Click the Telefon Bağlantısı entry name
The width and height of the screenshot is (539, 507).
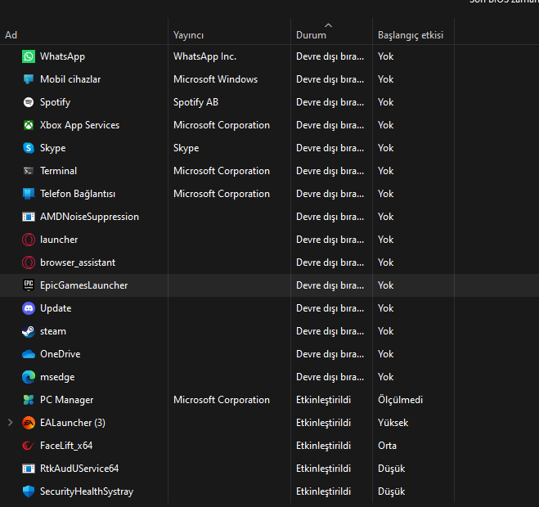click(78, 194)
